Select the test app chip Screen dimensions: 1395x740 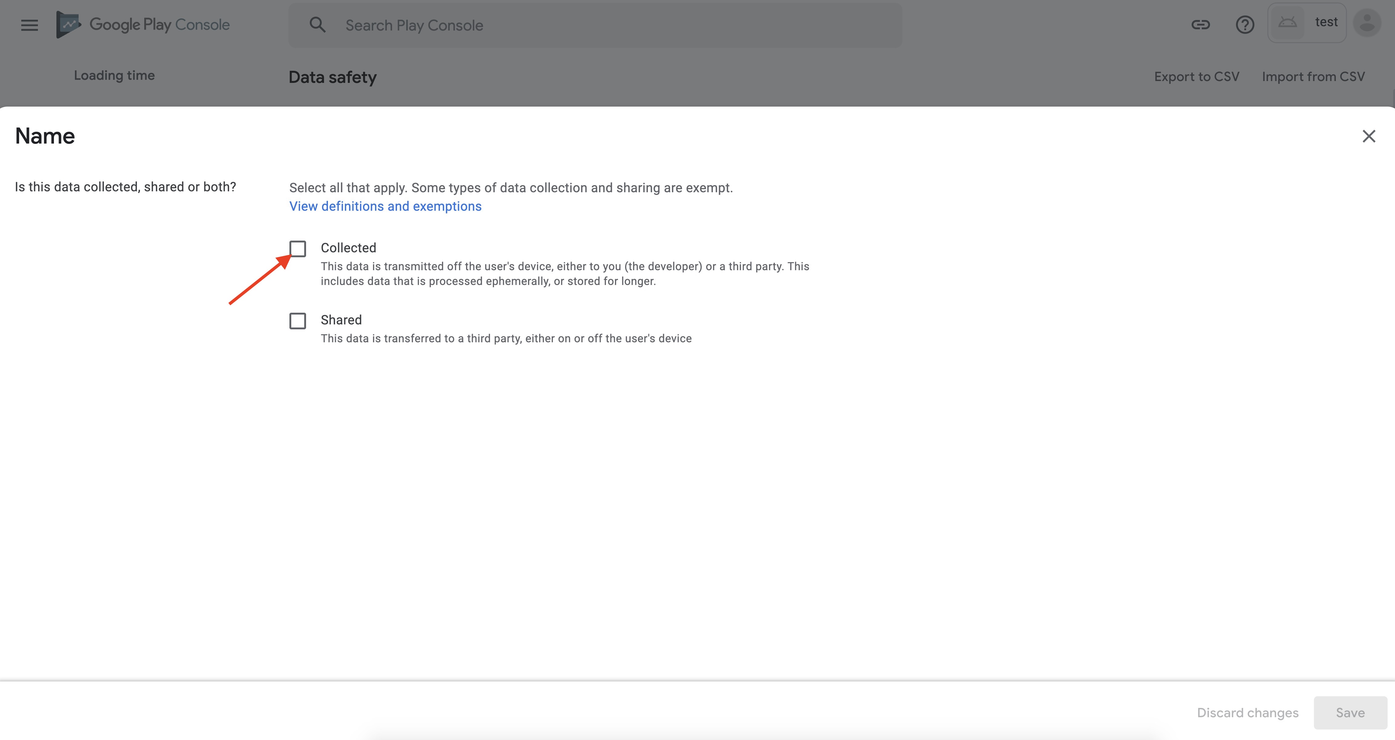(1307, 23)
